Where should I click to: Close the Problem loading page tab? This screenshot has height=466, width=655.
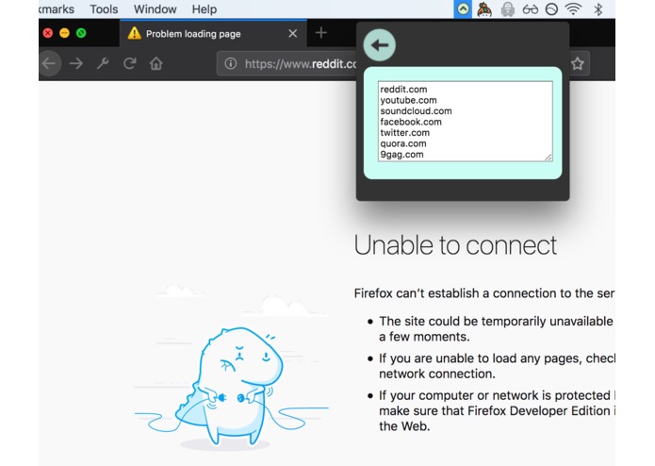(x=293, y=33)
